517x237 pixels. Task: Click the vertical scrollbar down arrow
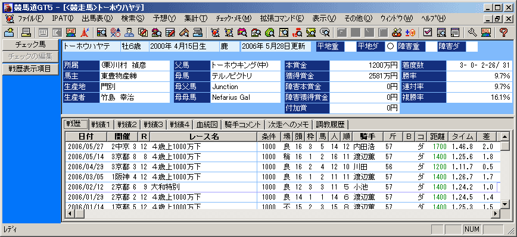point(505,204)
